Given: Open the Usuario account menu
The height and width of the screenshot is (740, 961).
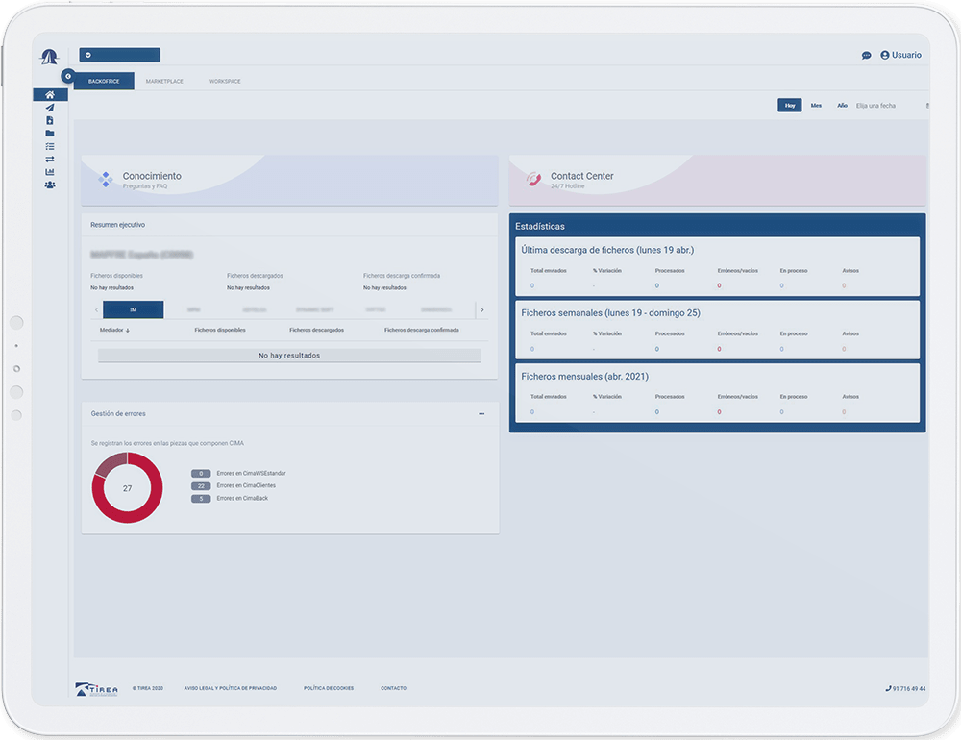Looking at the screenshot, I should click(900, 56).
